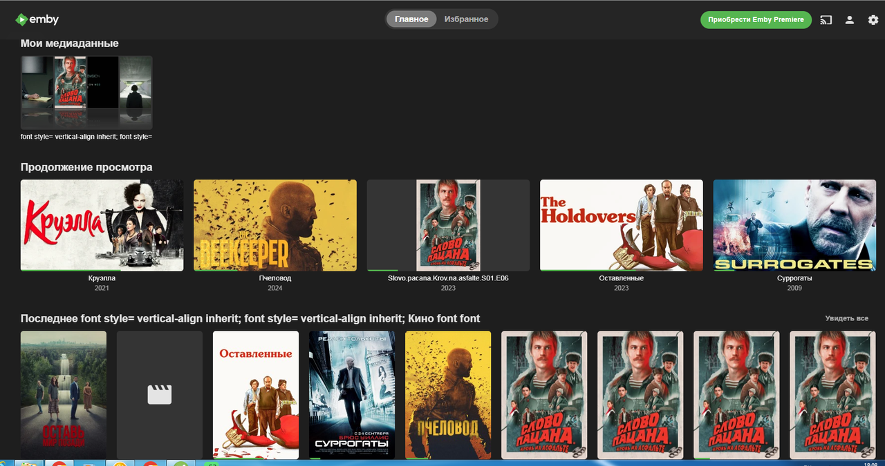This screenshot has height=466, width=885.
Task: Open the Пчеловод poster in latest row
Action: tap(448, 394)
